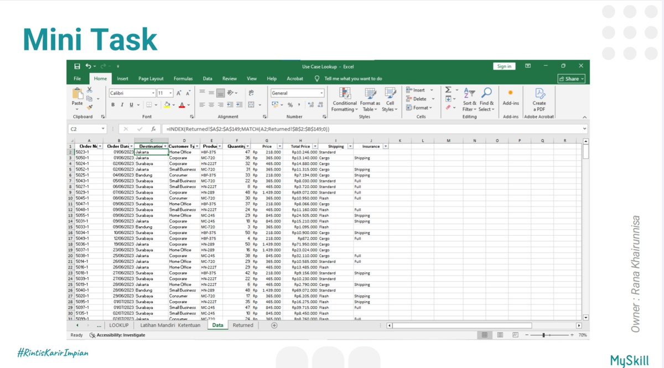Click the Comma Style icon
The image size is (664, 368).
click(298, 105)
